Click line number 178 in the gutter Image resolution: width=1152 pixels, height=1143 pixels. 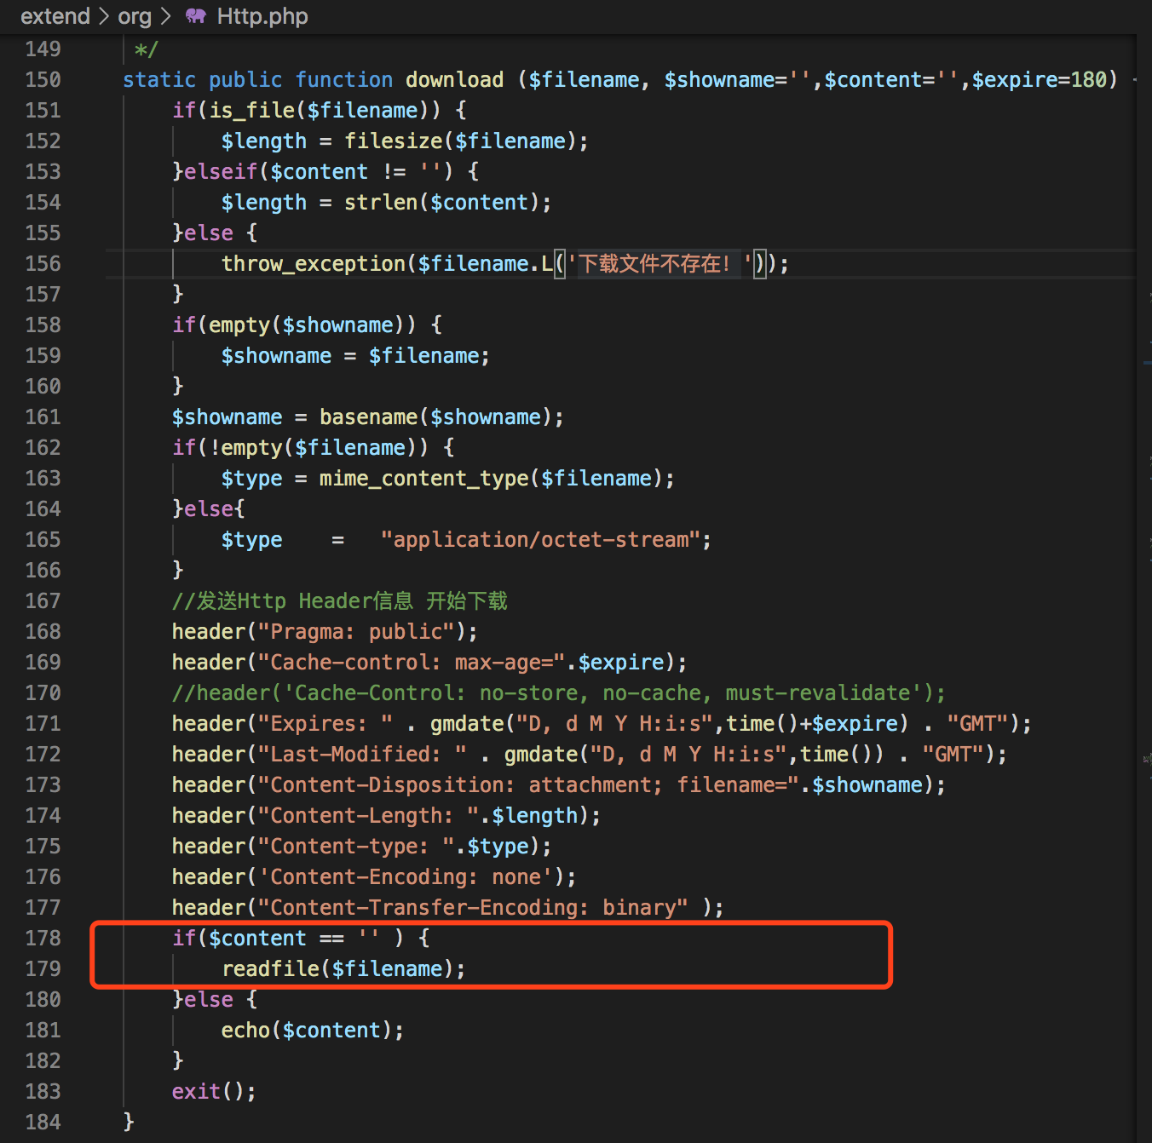[x=43, y=938]
